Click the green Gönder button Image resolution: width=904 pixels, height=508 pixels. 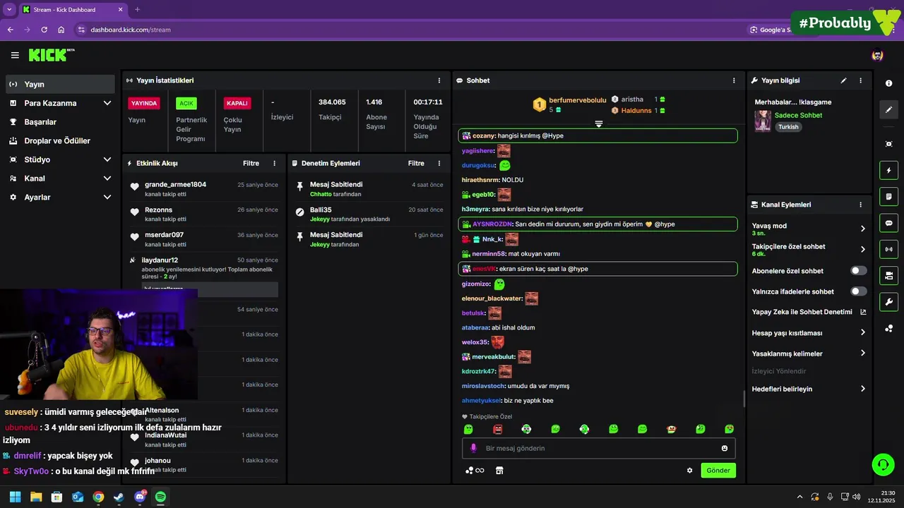tap(718, 471)
